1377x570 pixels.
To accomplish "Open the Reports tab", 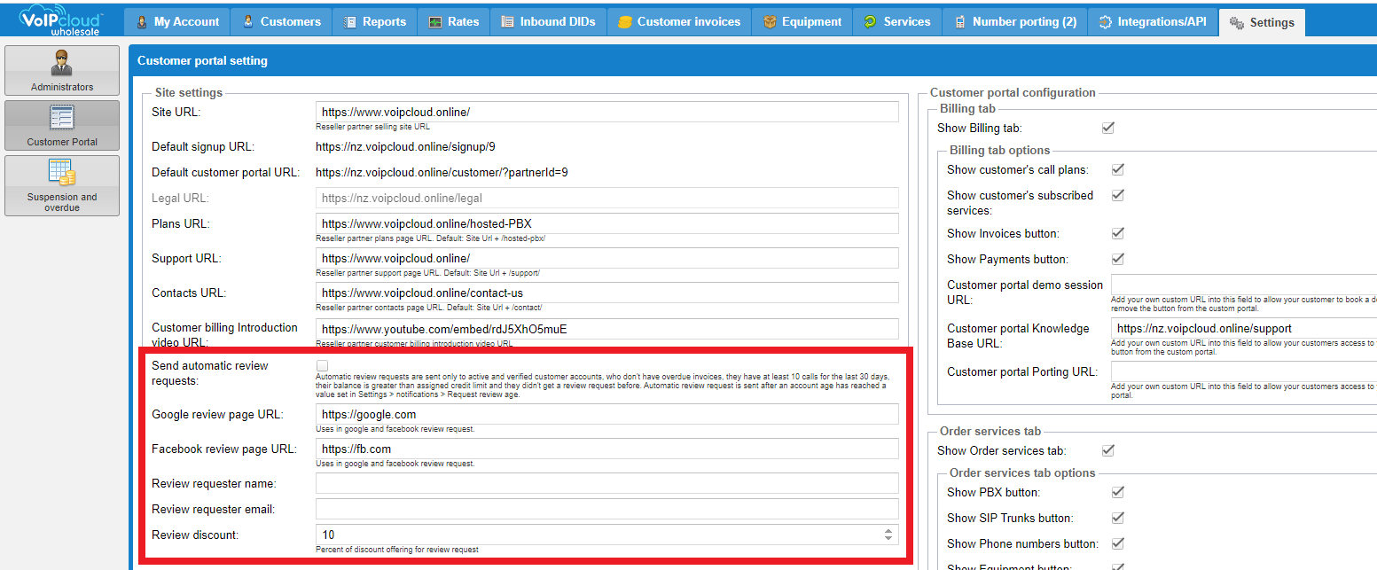I will click(x=374, y=21).
